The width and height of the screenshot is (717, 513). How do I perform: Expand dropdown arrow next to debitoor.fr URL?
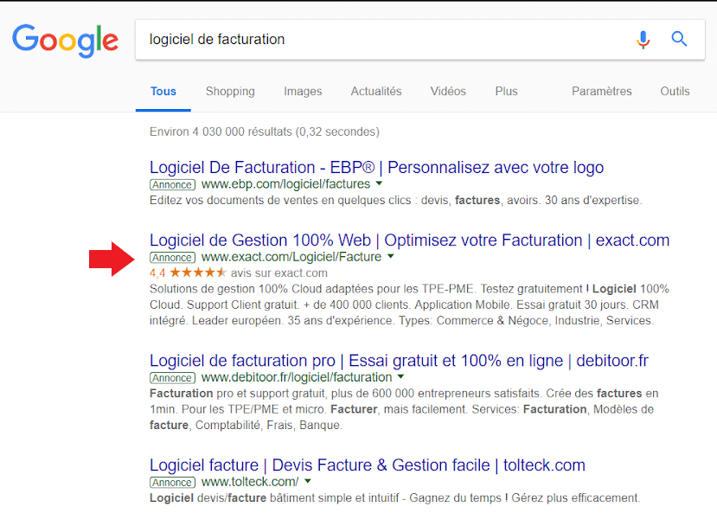(401, 377)
